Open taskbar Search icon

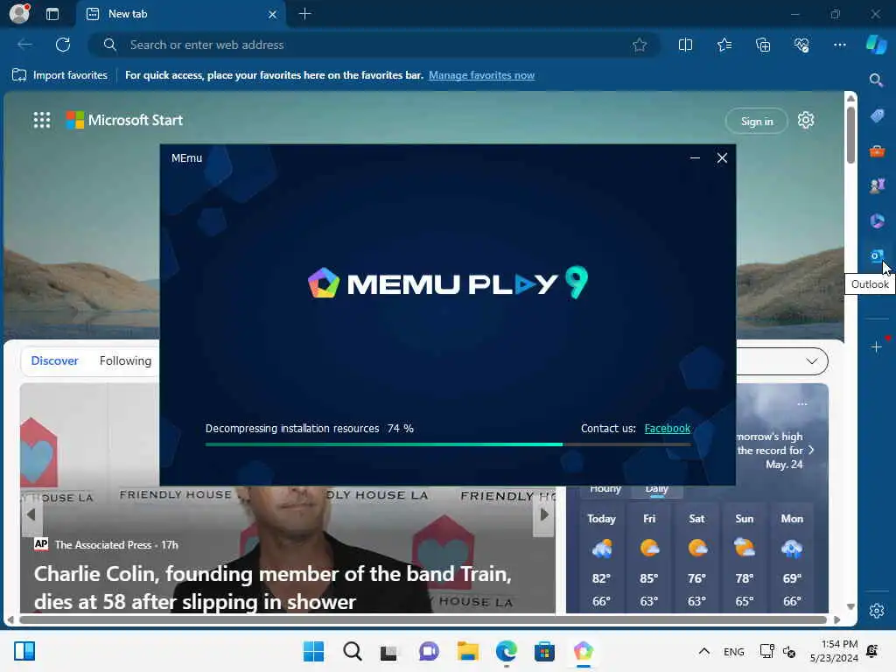click(x=353, y=651)
